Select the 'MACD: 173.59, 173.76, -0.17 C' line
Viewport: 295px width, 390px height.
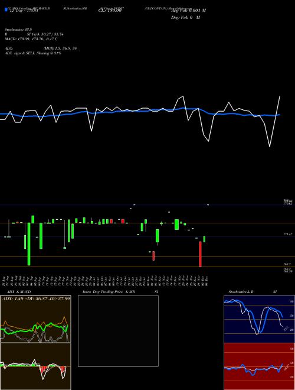[x=31, y=39]
